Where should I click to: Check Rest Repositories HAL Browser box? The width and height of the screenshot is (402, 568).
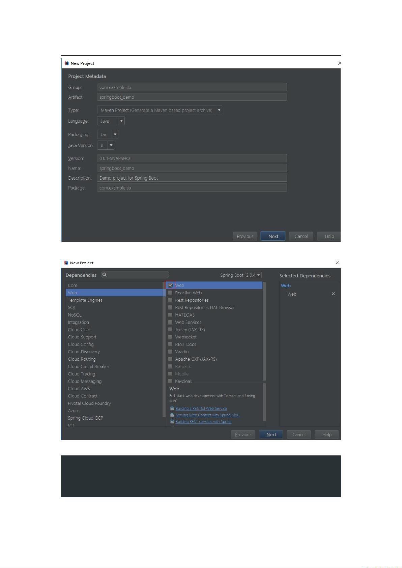click(170, 307)
